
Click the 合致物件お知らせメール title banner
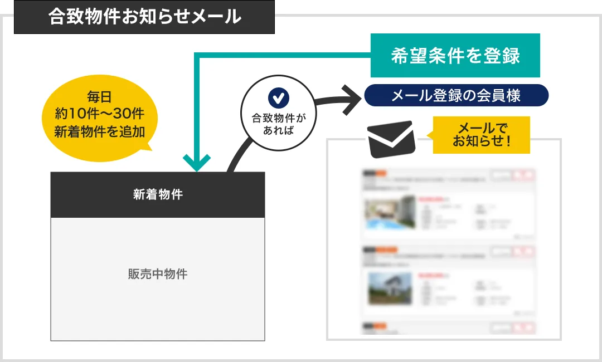(x=144, y=17)
